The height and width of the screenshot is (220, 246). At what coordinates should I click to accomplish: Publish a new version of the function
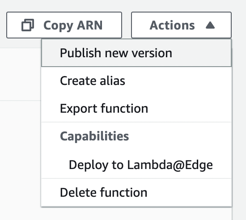(136, 53)
